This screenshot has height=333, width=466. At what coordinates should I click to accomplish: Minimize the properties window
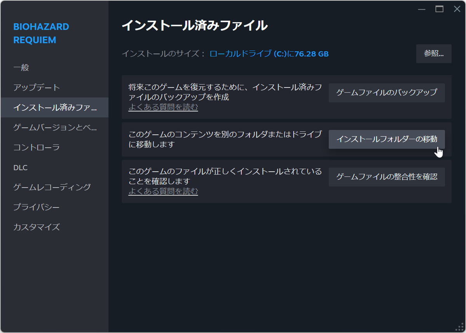(x=422, y=9)
